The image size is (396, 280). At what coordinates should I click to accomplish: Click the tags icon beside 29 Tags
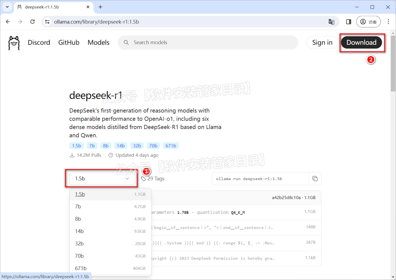coord(143,179)
